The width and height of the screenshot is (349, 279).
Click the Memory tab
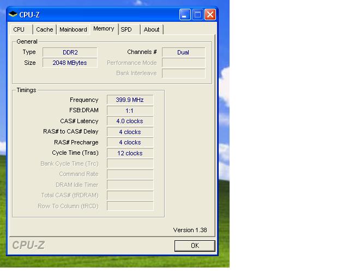104,29
